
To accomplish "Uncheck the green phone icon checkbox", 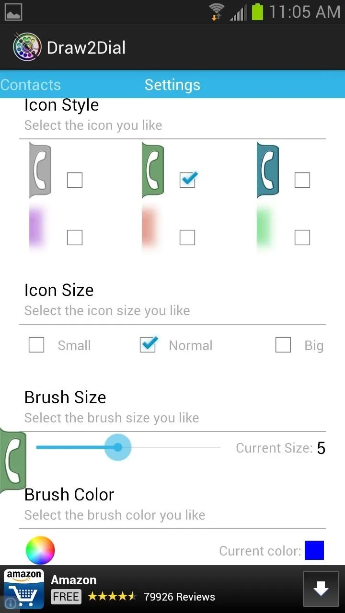I will (x=187, y=180).
